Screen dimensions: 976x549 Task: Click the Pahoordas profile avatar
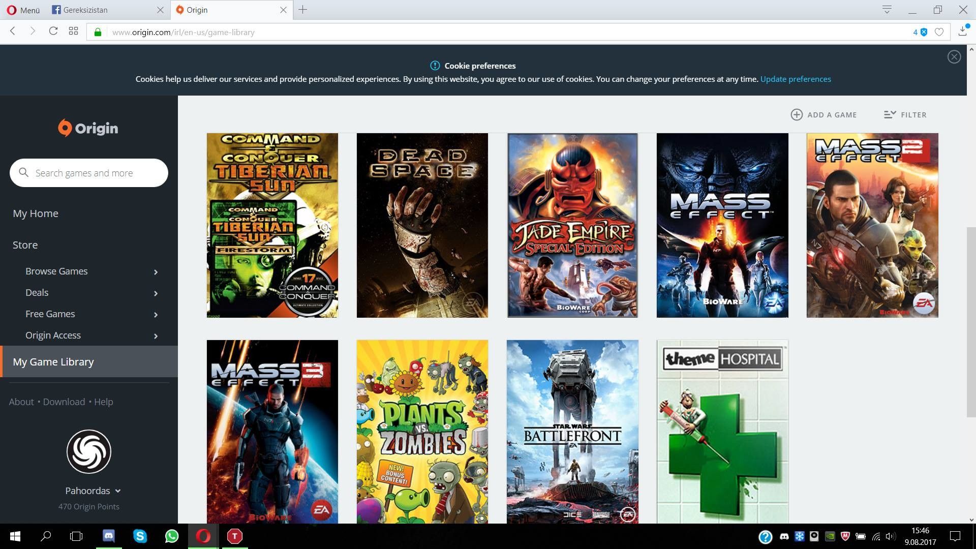click(x=88, y=451)
